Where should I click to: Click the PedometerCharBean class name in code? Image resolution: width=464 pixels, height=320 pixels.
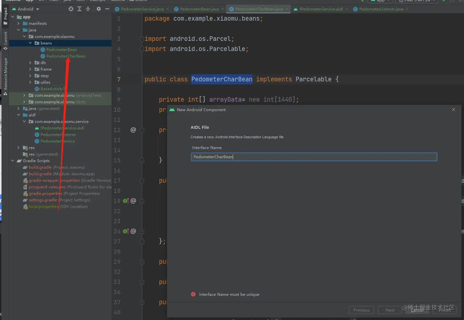(x=222, y=79)
